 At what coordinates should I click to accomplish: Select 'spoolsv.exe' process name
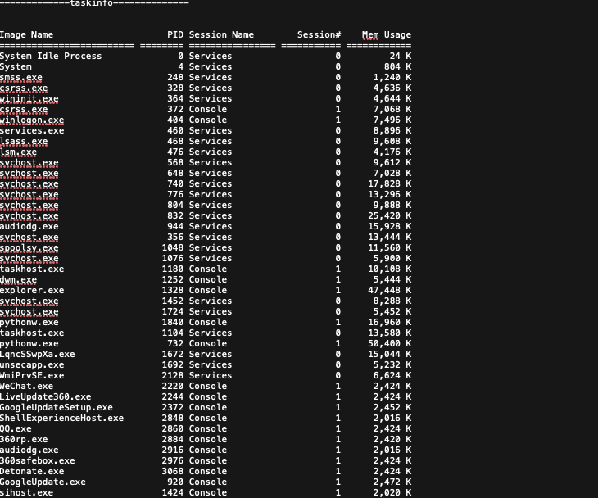29,248
